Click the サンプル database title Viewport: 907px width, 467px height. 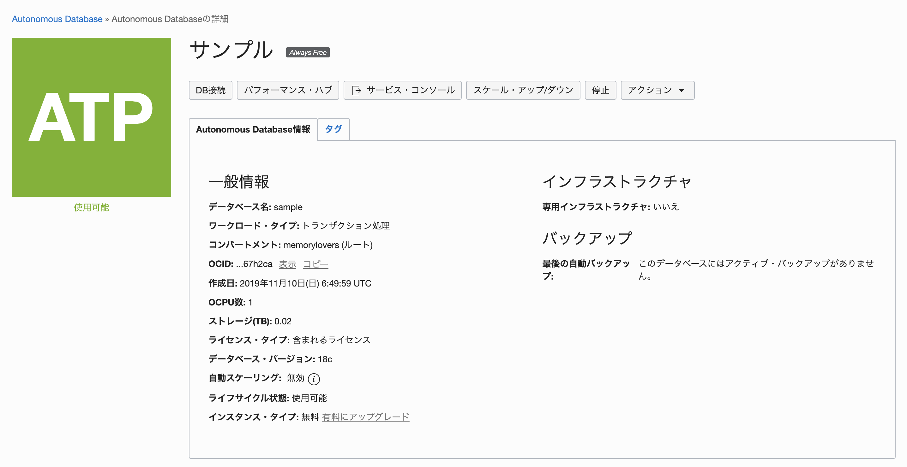[x=231, y=50]
